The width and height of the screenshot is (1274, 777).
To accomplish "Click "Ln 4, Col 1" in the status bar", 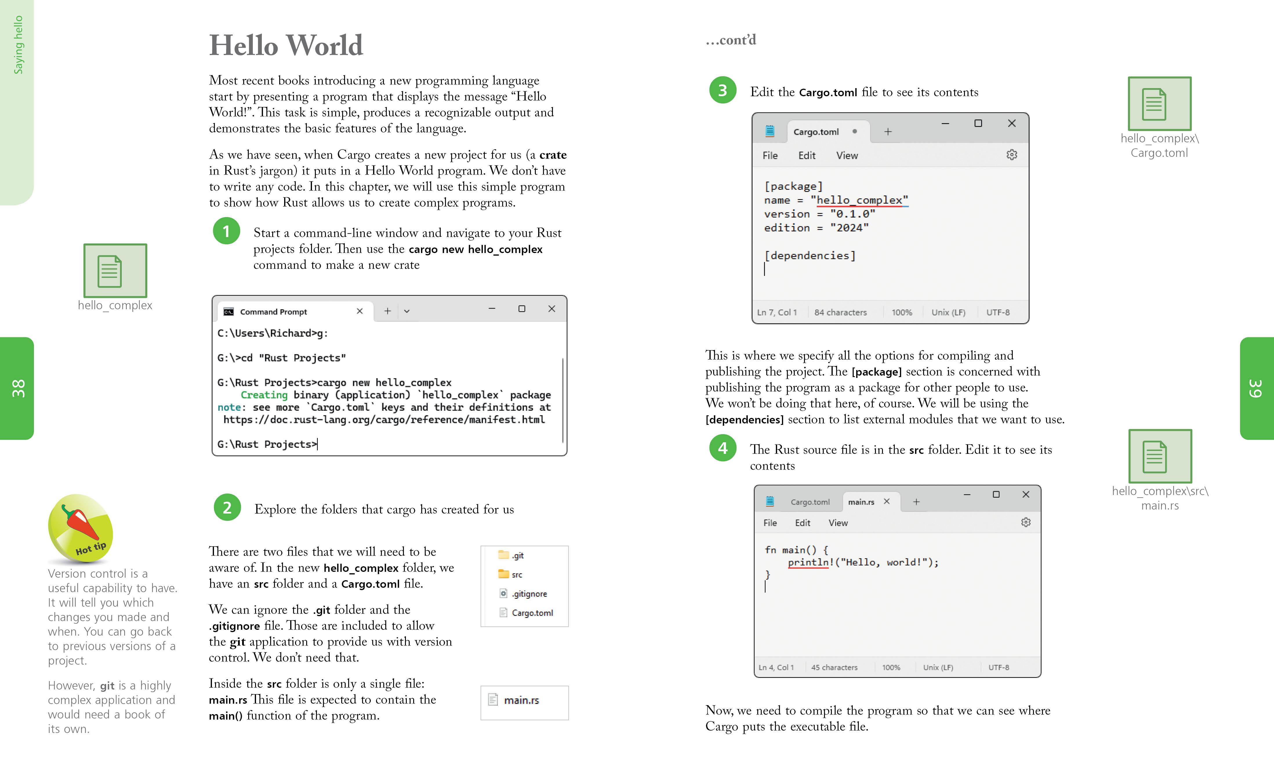I will pos(776,667).
